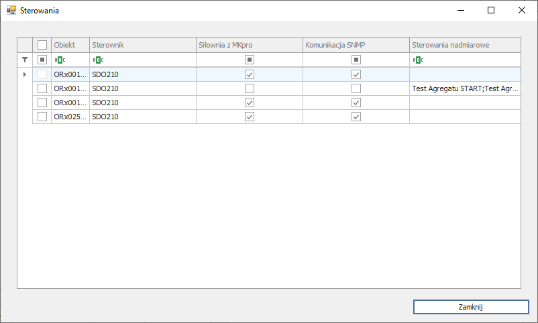The image size is (538, 323).
Task: Tick selection checkbox of Test Agregatu row
Action: click(42, 88)
